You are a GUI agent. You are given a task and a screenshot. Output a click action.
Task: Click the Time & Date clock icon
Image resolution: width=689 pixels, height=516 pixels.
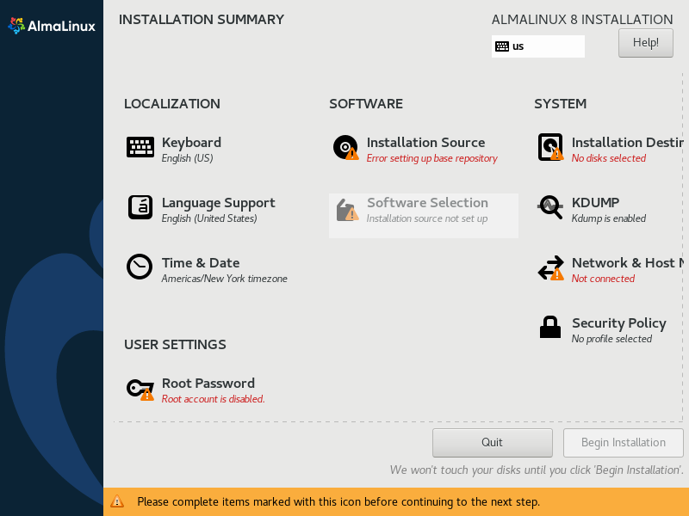(x=140, y=267)
